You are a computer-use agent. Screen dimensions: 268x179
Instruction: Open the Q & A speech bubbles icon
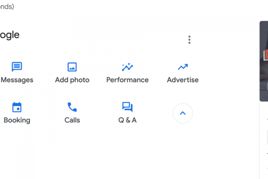[x=127, y=107]
